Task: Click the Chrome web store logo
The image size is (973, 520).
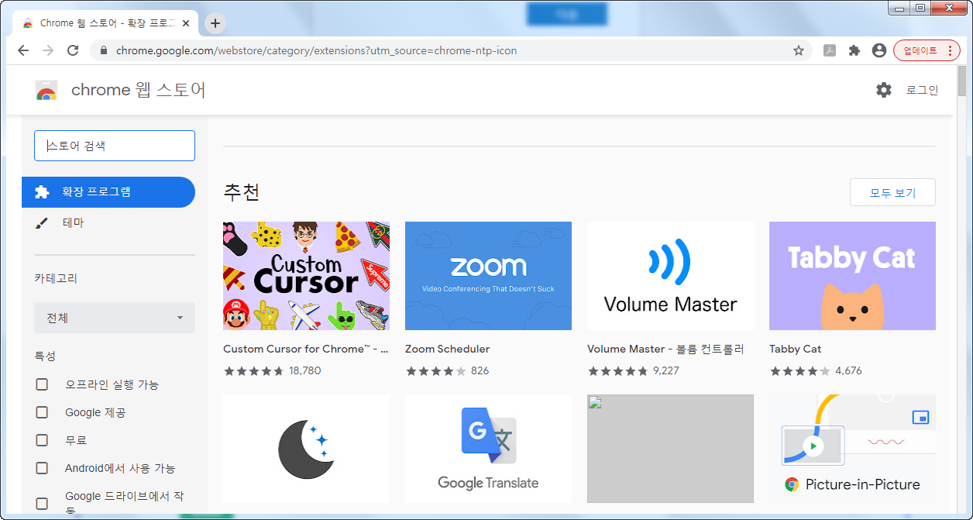Action: (46, 90)
